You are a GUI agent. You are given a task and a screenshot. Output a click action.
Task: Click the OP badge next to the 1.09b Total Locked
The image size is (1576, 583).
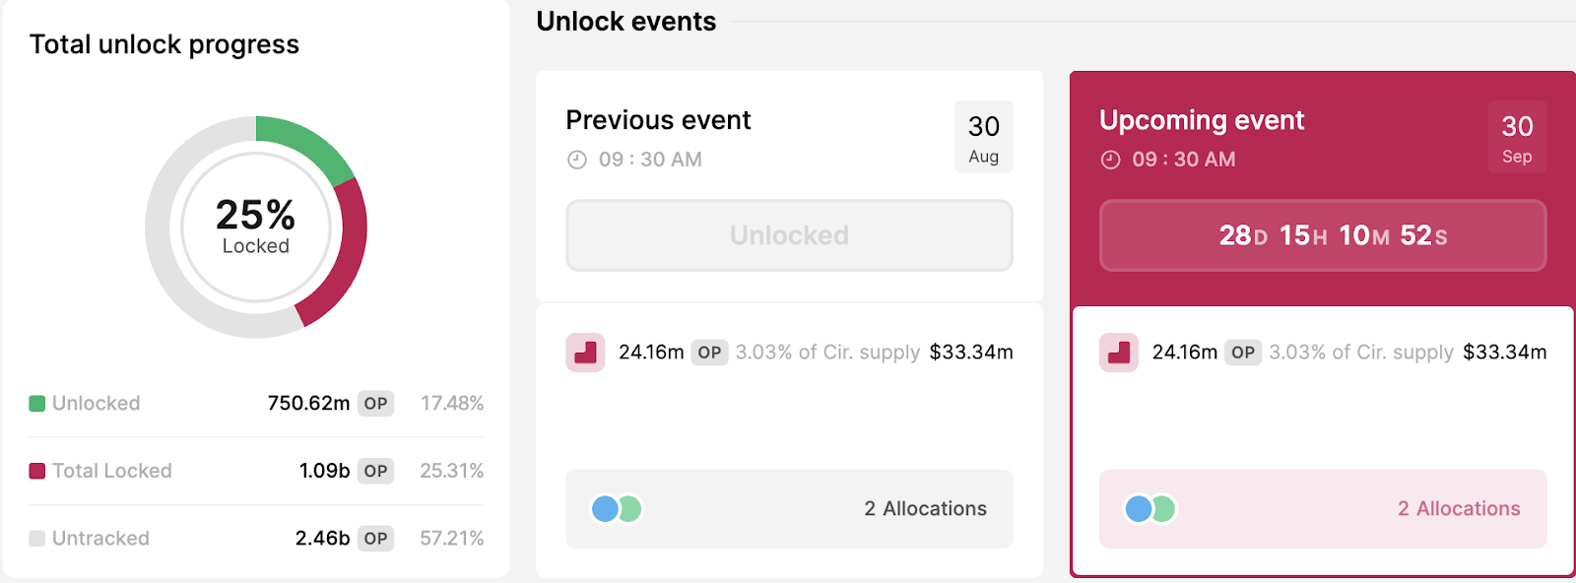coord(374,471)
